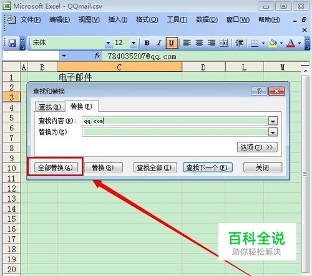Click the toolbar options arrow beside Save
Image resolution: width=312 pixels, height=276 pixels.
(x=22, y=43)
